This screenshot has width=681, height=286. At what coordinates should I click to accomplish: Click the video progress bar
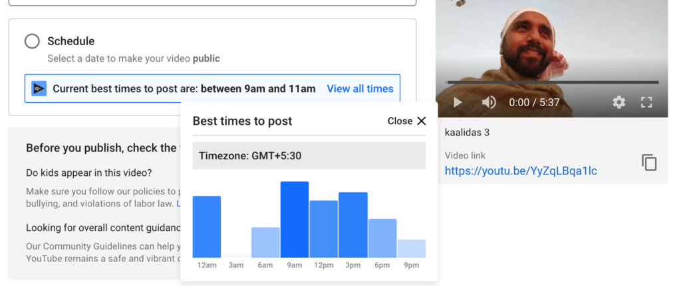[x=553, y=82]
